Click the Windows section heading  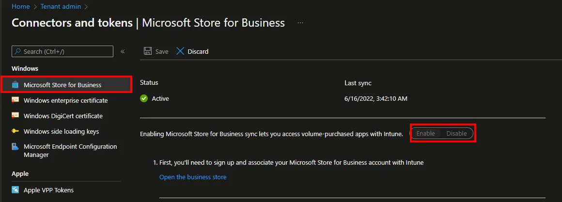(25, 68)
